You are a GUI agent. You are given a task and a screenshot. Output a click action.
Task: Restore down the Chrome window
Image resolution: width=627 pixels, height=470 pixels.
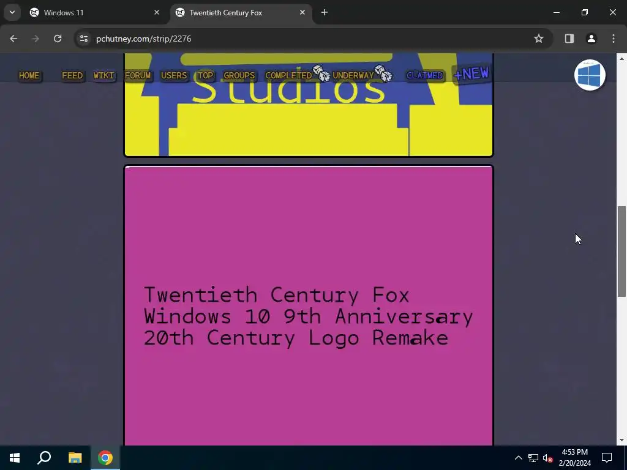pyautogui.click(x=585, y=12)
